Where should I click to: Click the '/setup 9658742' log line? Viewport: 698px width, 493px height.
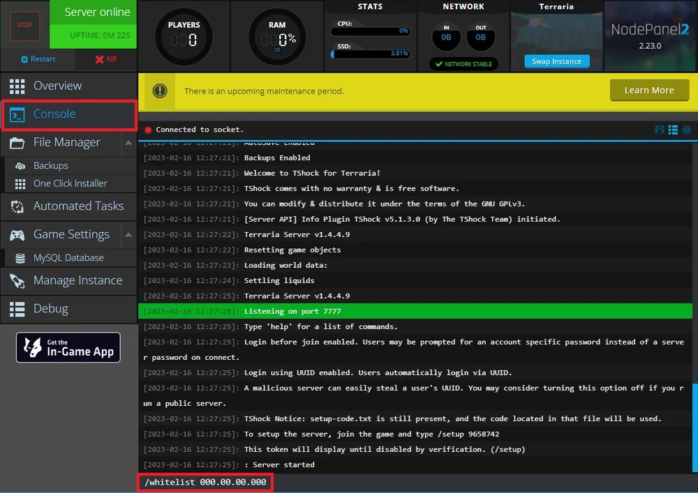(415, 434)
